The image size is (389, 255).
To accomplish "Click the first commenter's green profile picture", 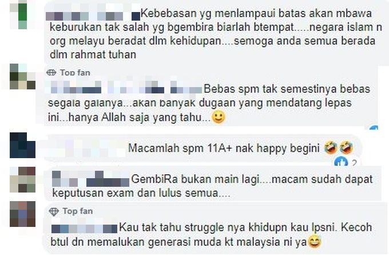I will coord(22,15).
